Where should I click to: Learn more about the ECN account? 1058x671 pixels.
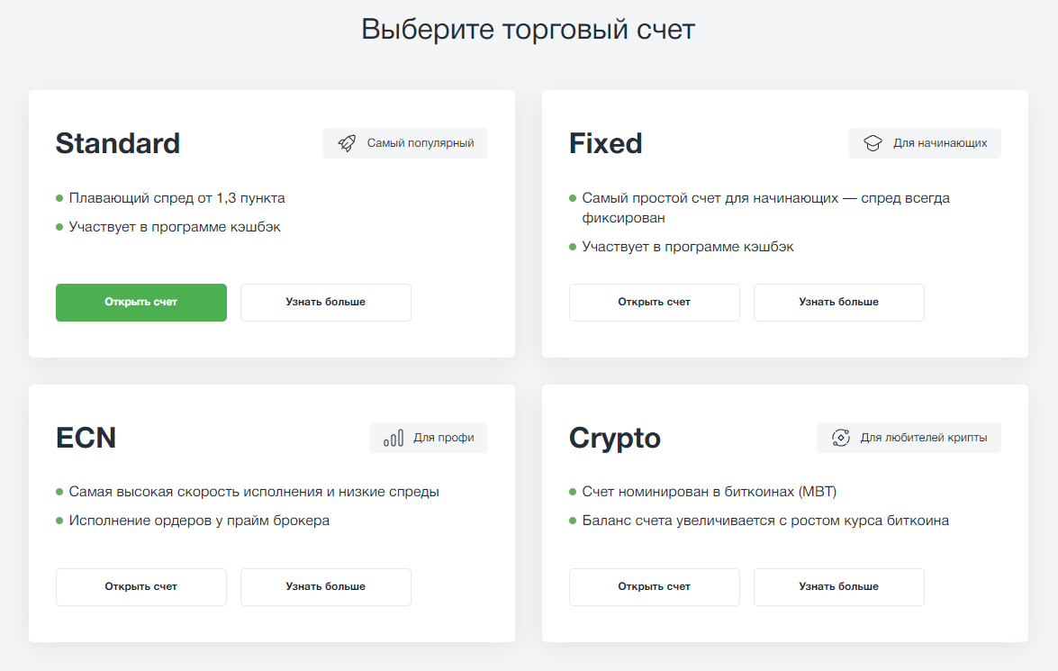pyautogui.click(x=326, y=587)
